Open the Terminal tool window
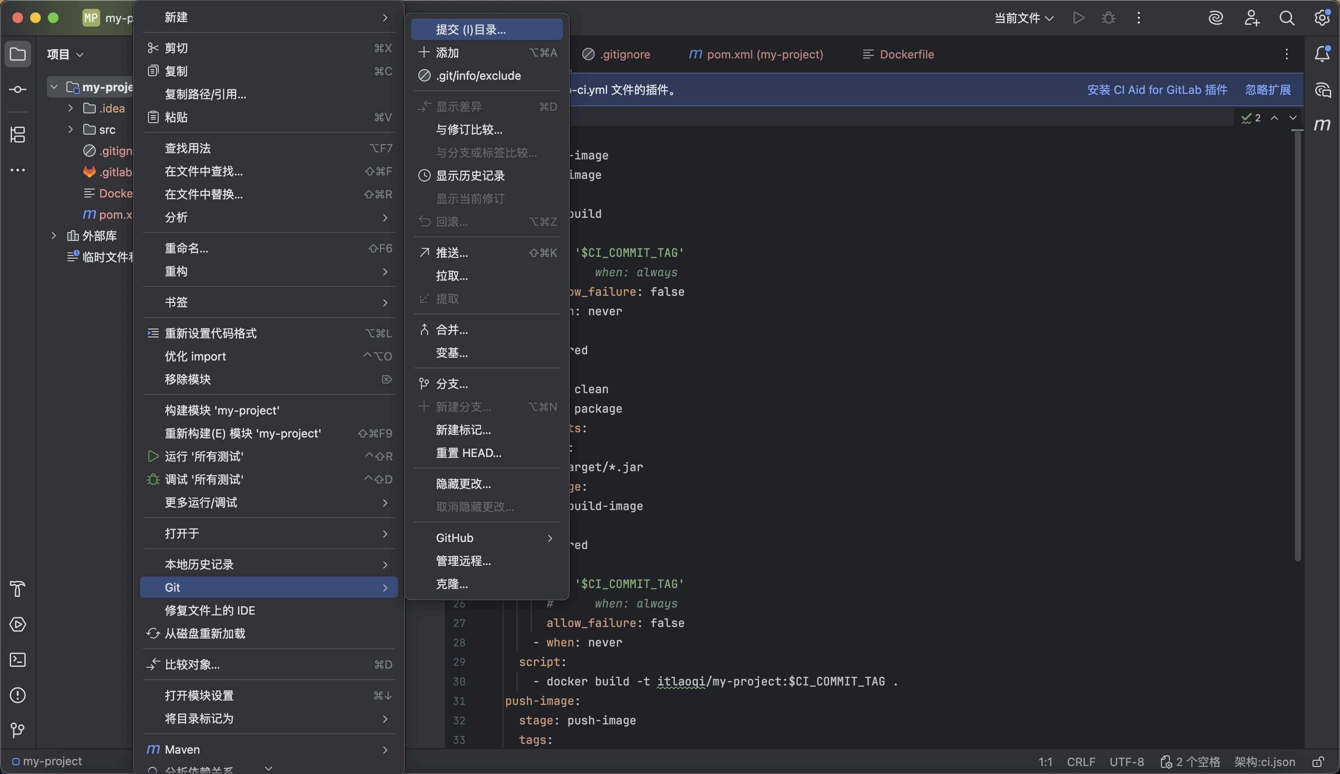The width and height of the screenshot is (1340, 774). (18, 660)
